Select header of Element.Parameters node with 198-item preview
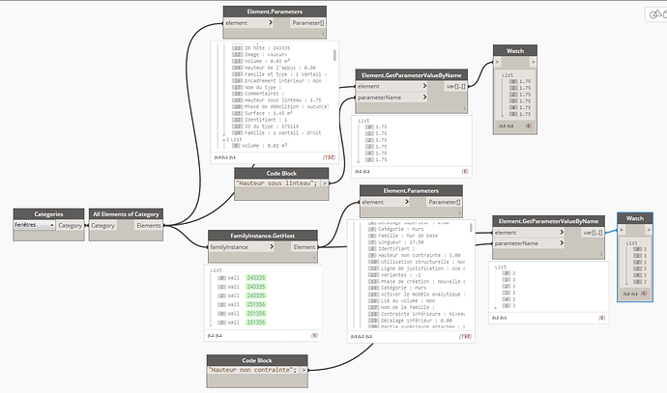 411,191
